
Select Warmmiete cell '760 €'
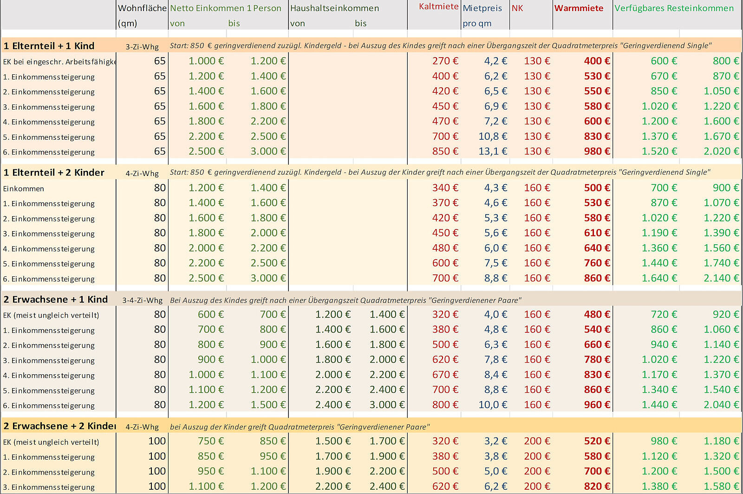pyautogui.click(x=597, y=263)
